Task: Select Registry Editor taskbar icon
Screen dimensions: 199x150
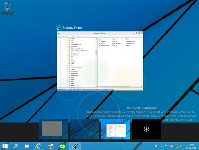Action: 75,146
